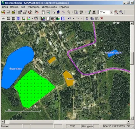Screen dimensions: 135x129
Task: Click the horizontal scrollbar thumb
Action: pyautogui.click(x=31, y=122)
